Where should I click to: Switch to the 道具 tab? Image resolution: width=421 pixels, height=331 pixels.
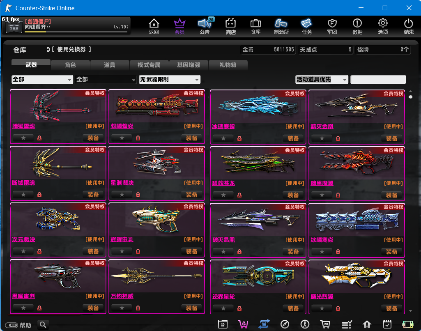(x=110, y=65)
